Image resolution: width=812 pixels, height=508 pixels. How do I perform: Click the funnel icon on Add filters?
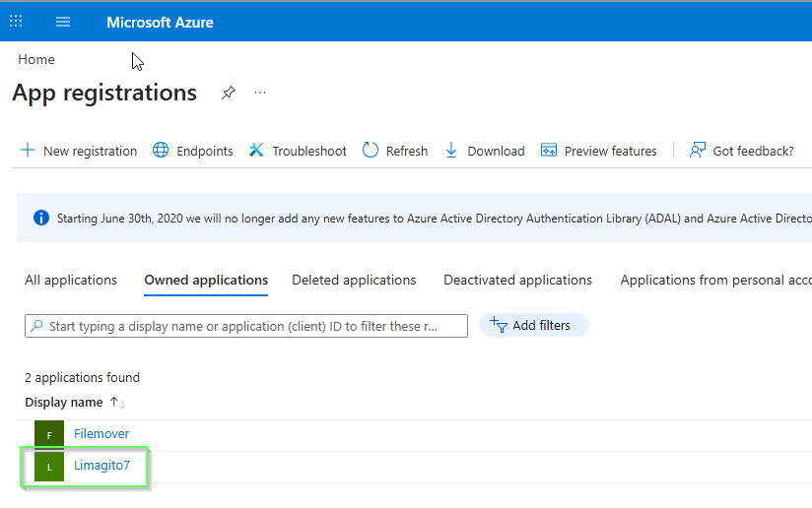pos(499,325)
